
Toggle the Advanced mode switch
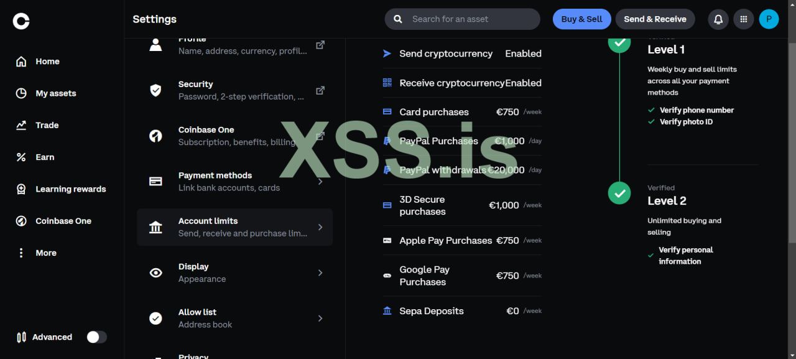point(96,337)
